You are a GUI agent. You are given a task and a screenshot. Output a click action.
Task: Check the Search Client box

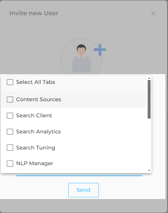10,116
